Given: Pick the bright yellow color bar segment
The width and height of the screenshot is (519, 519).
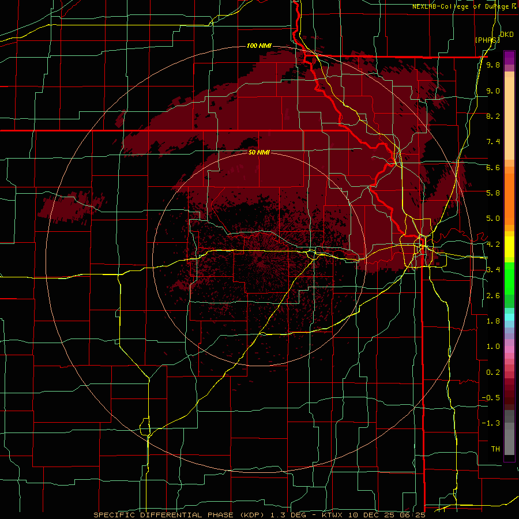Looking at the screenshot, I should pos(509,247).
